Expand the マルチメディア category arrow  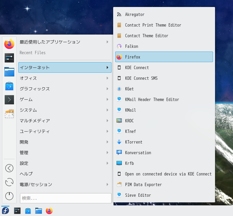pyautogui.click(x=107, y=121)
